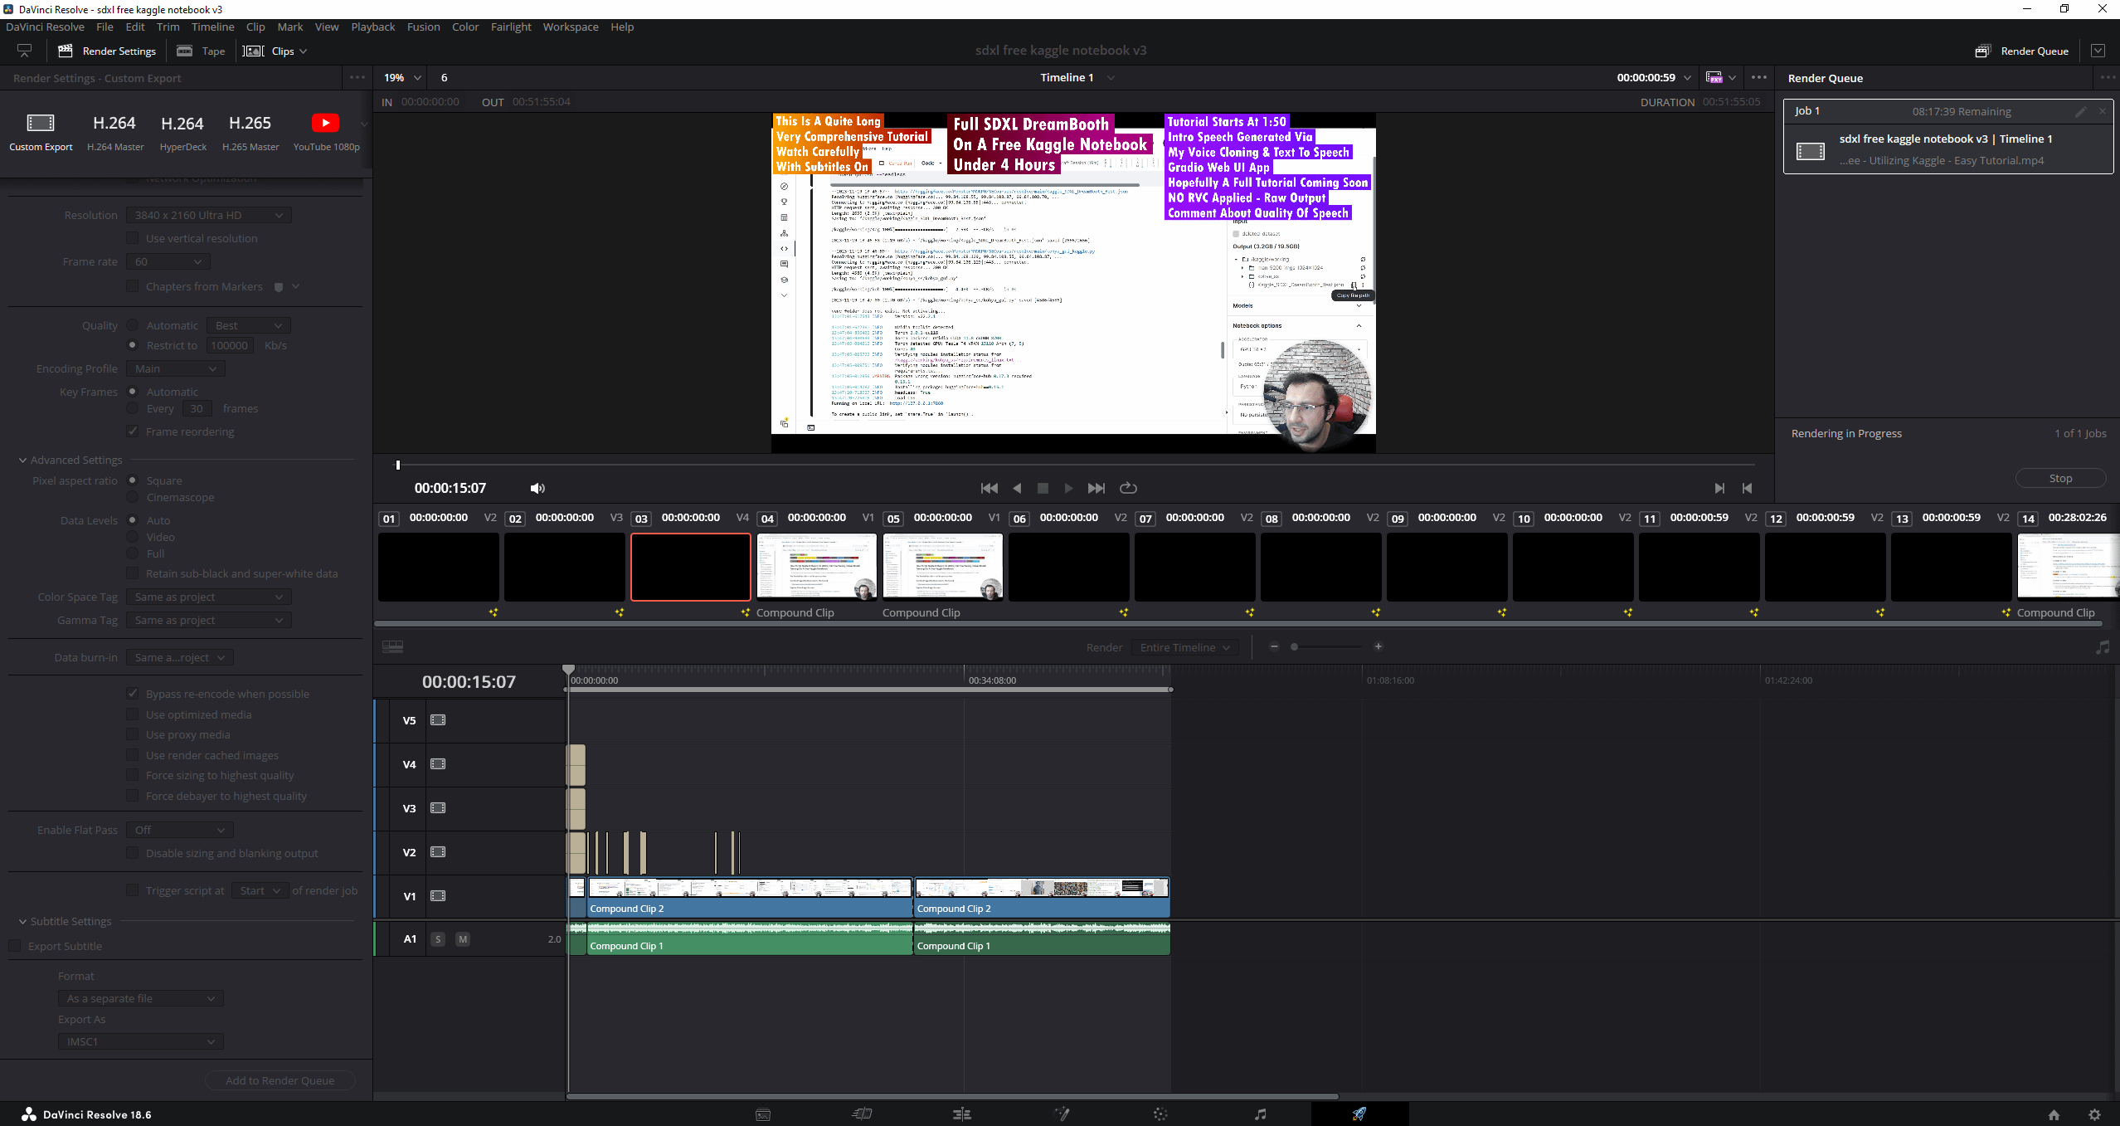Solo audio track A1

pos(438,939)
